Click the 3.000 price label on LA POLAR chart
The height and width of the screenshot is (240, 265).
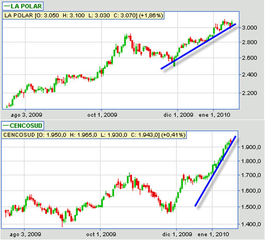[249, 28]
